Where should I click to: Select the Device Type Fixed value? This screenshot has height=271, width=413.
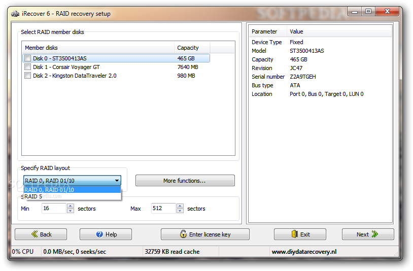(296, 42)
